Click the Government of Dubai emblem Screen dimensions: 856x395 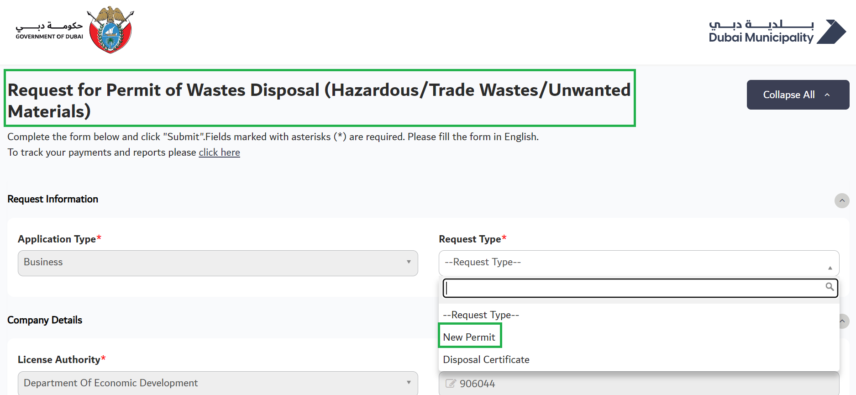110,30
